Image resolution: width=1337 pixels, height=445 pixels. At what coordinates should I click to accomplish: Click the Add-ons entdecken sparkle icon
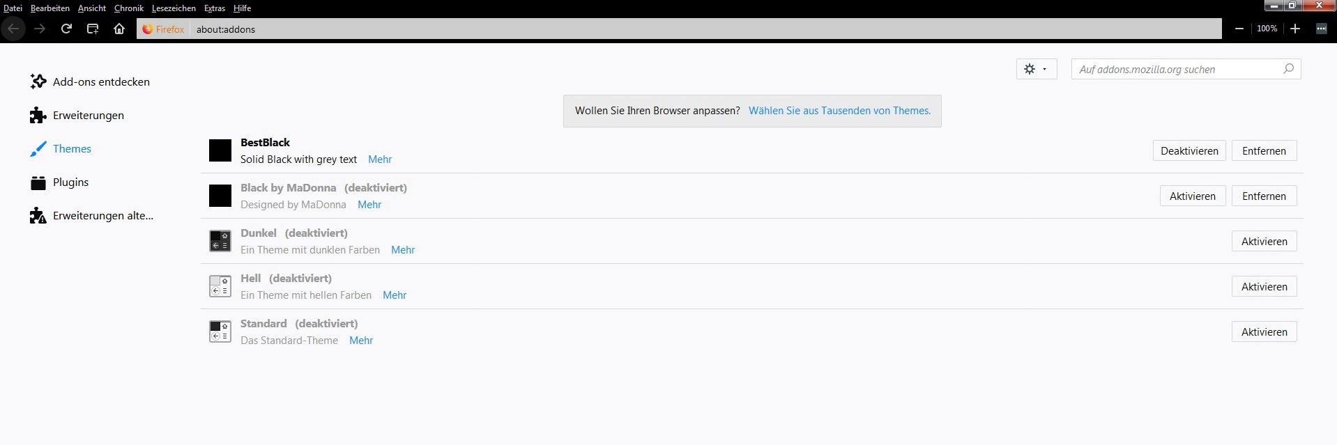[x=38, y=81]
